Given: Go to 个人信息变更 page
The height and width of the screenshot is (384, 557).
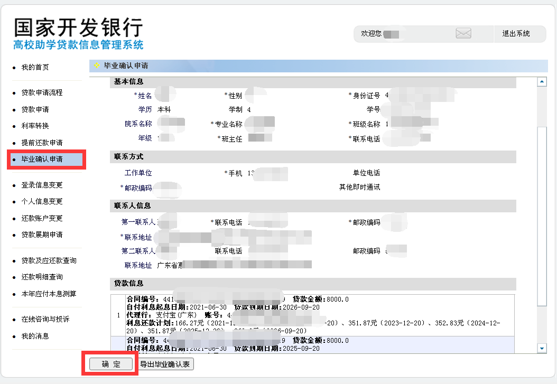Looking at the screenshot, I should (42, 202).
